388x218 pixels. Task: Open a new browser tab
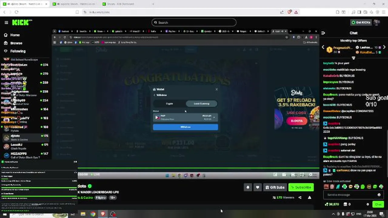coord(153,4)
